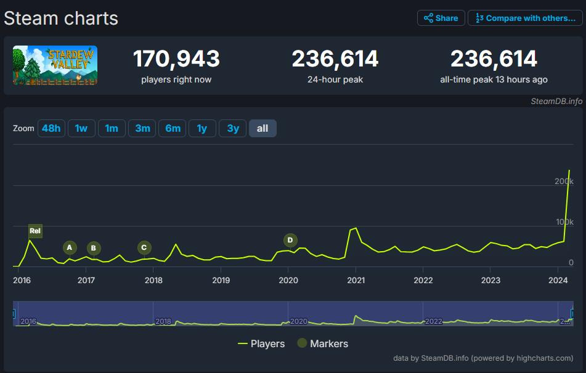Click right navigator range handle

(572, 314)
